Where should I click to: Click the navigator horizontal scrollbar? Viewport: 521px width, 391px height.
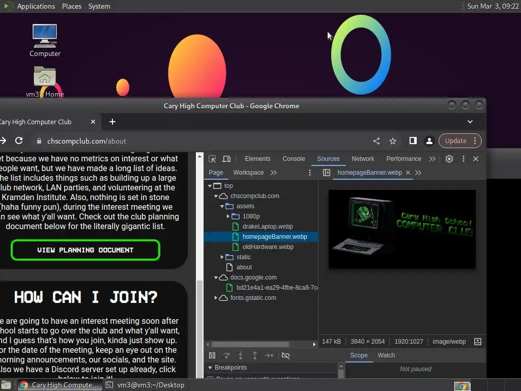[250, 345]
